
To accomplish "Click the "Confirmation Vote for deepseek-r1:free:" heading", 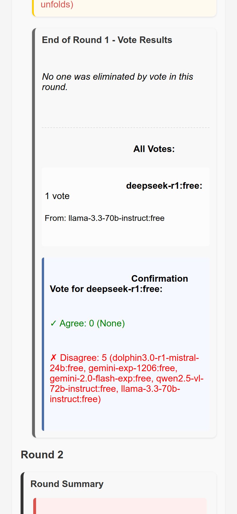I will coord(119,284).
